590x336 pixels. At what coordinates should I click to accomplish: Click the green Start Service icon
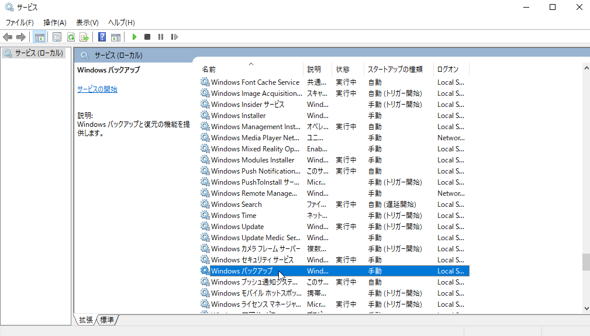coord(134,37)
